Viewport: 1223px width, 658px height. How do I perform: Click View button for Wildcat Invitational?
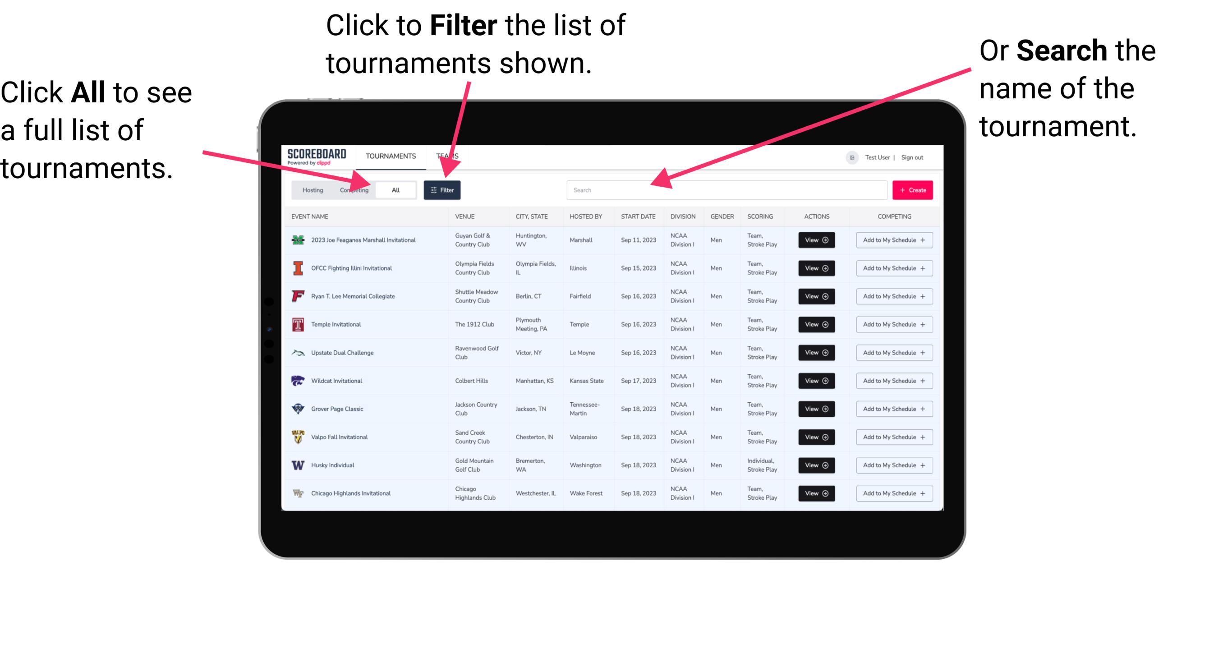(816, 381)
